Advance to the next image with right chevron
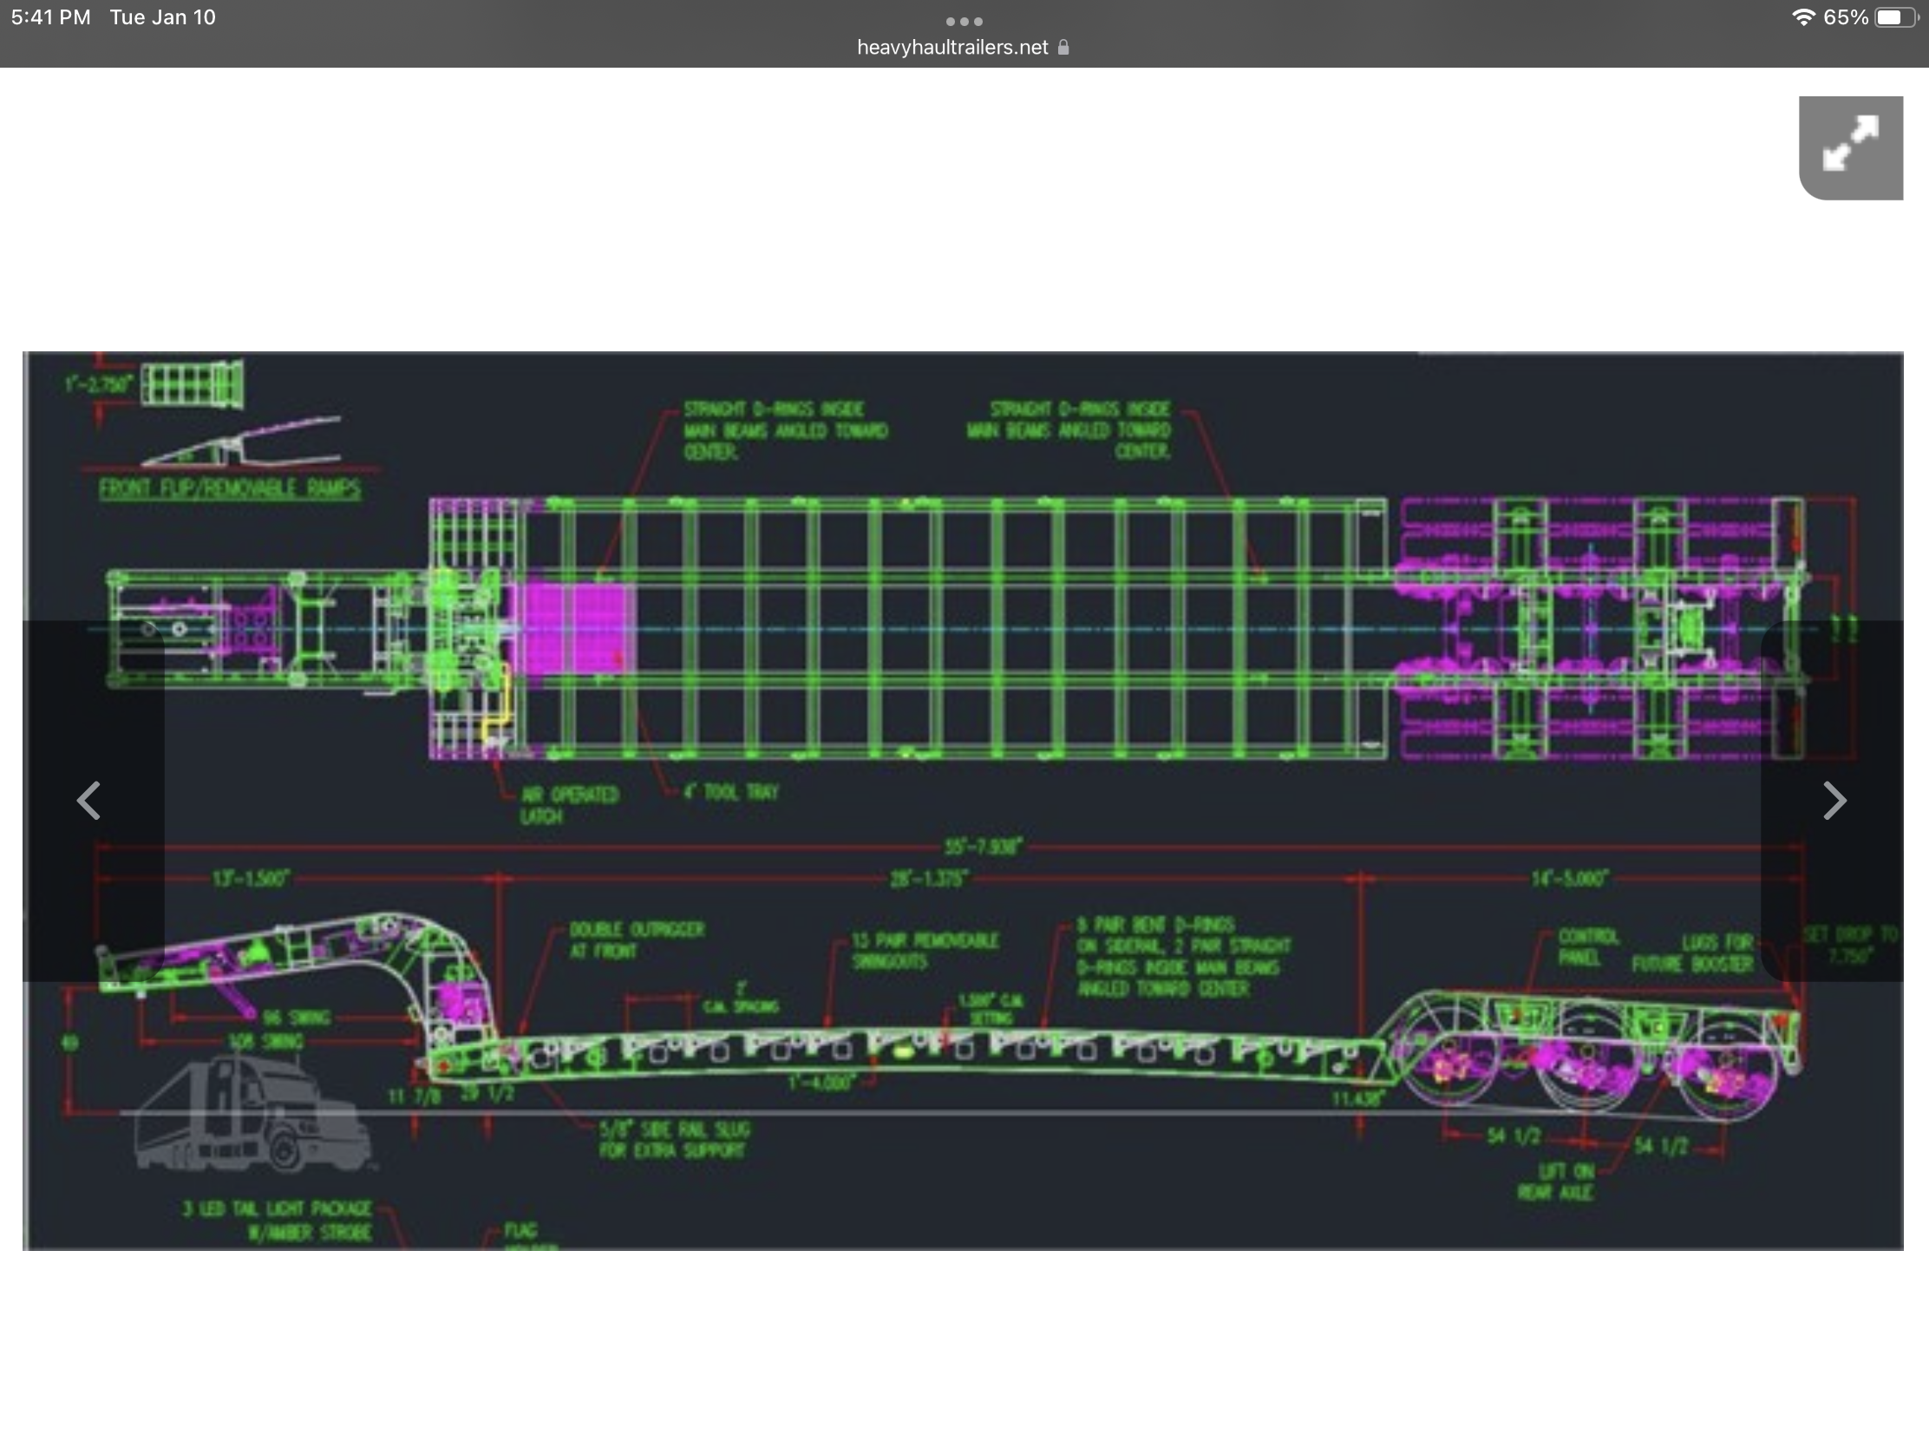Image resolution: width=1929 pixels, height=1447 pixels. (x=1834, y=800)
